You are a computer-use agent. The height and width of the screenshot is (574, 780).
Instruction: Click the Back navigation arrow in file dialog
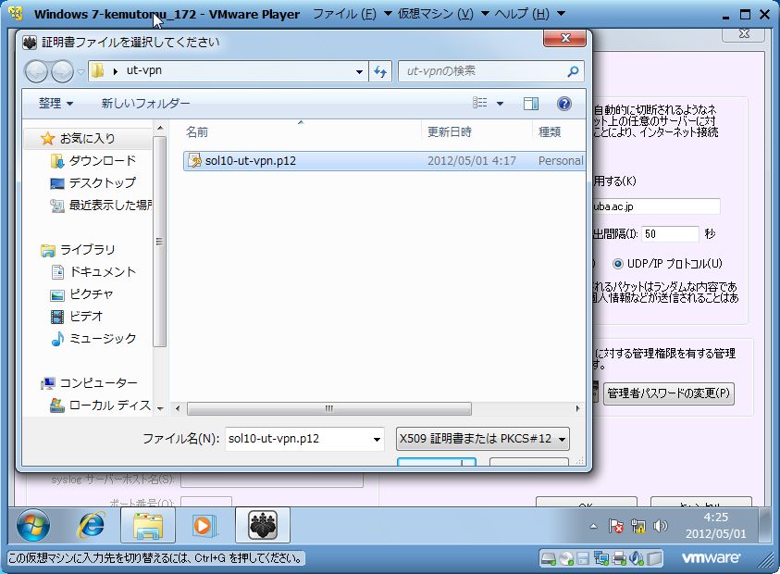(36, 71)
